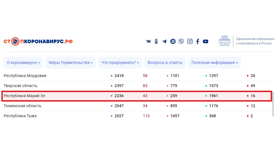Screen dimensions: 276x156
Task: Expand the 'О коронавирусе' dropdown
Action: tap(23, 63)
